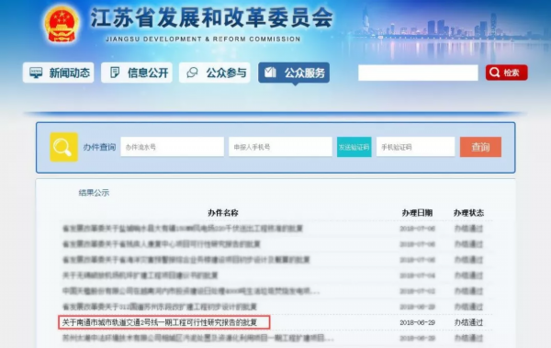This screenshot has height=348, width=551.
Task: Click the document icon beside 信息公开
Action: tap(115, 73)
